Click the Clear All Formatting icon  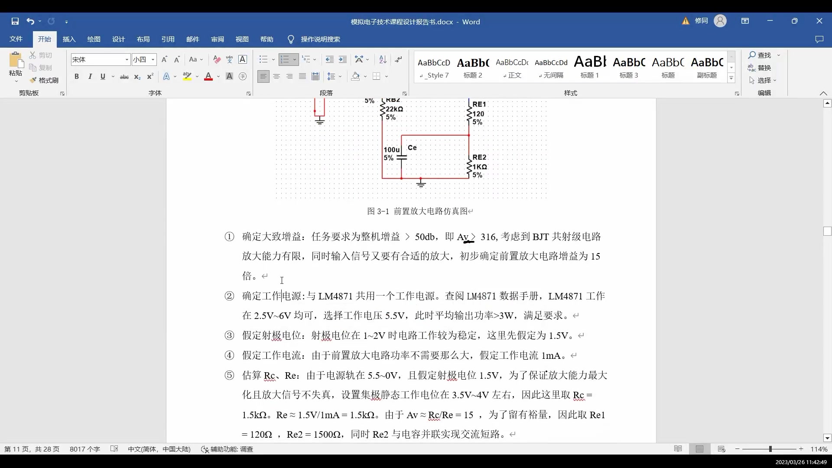point(217,59)
